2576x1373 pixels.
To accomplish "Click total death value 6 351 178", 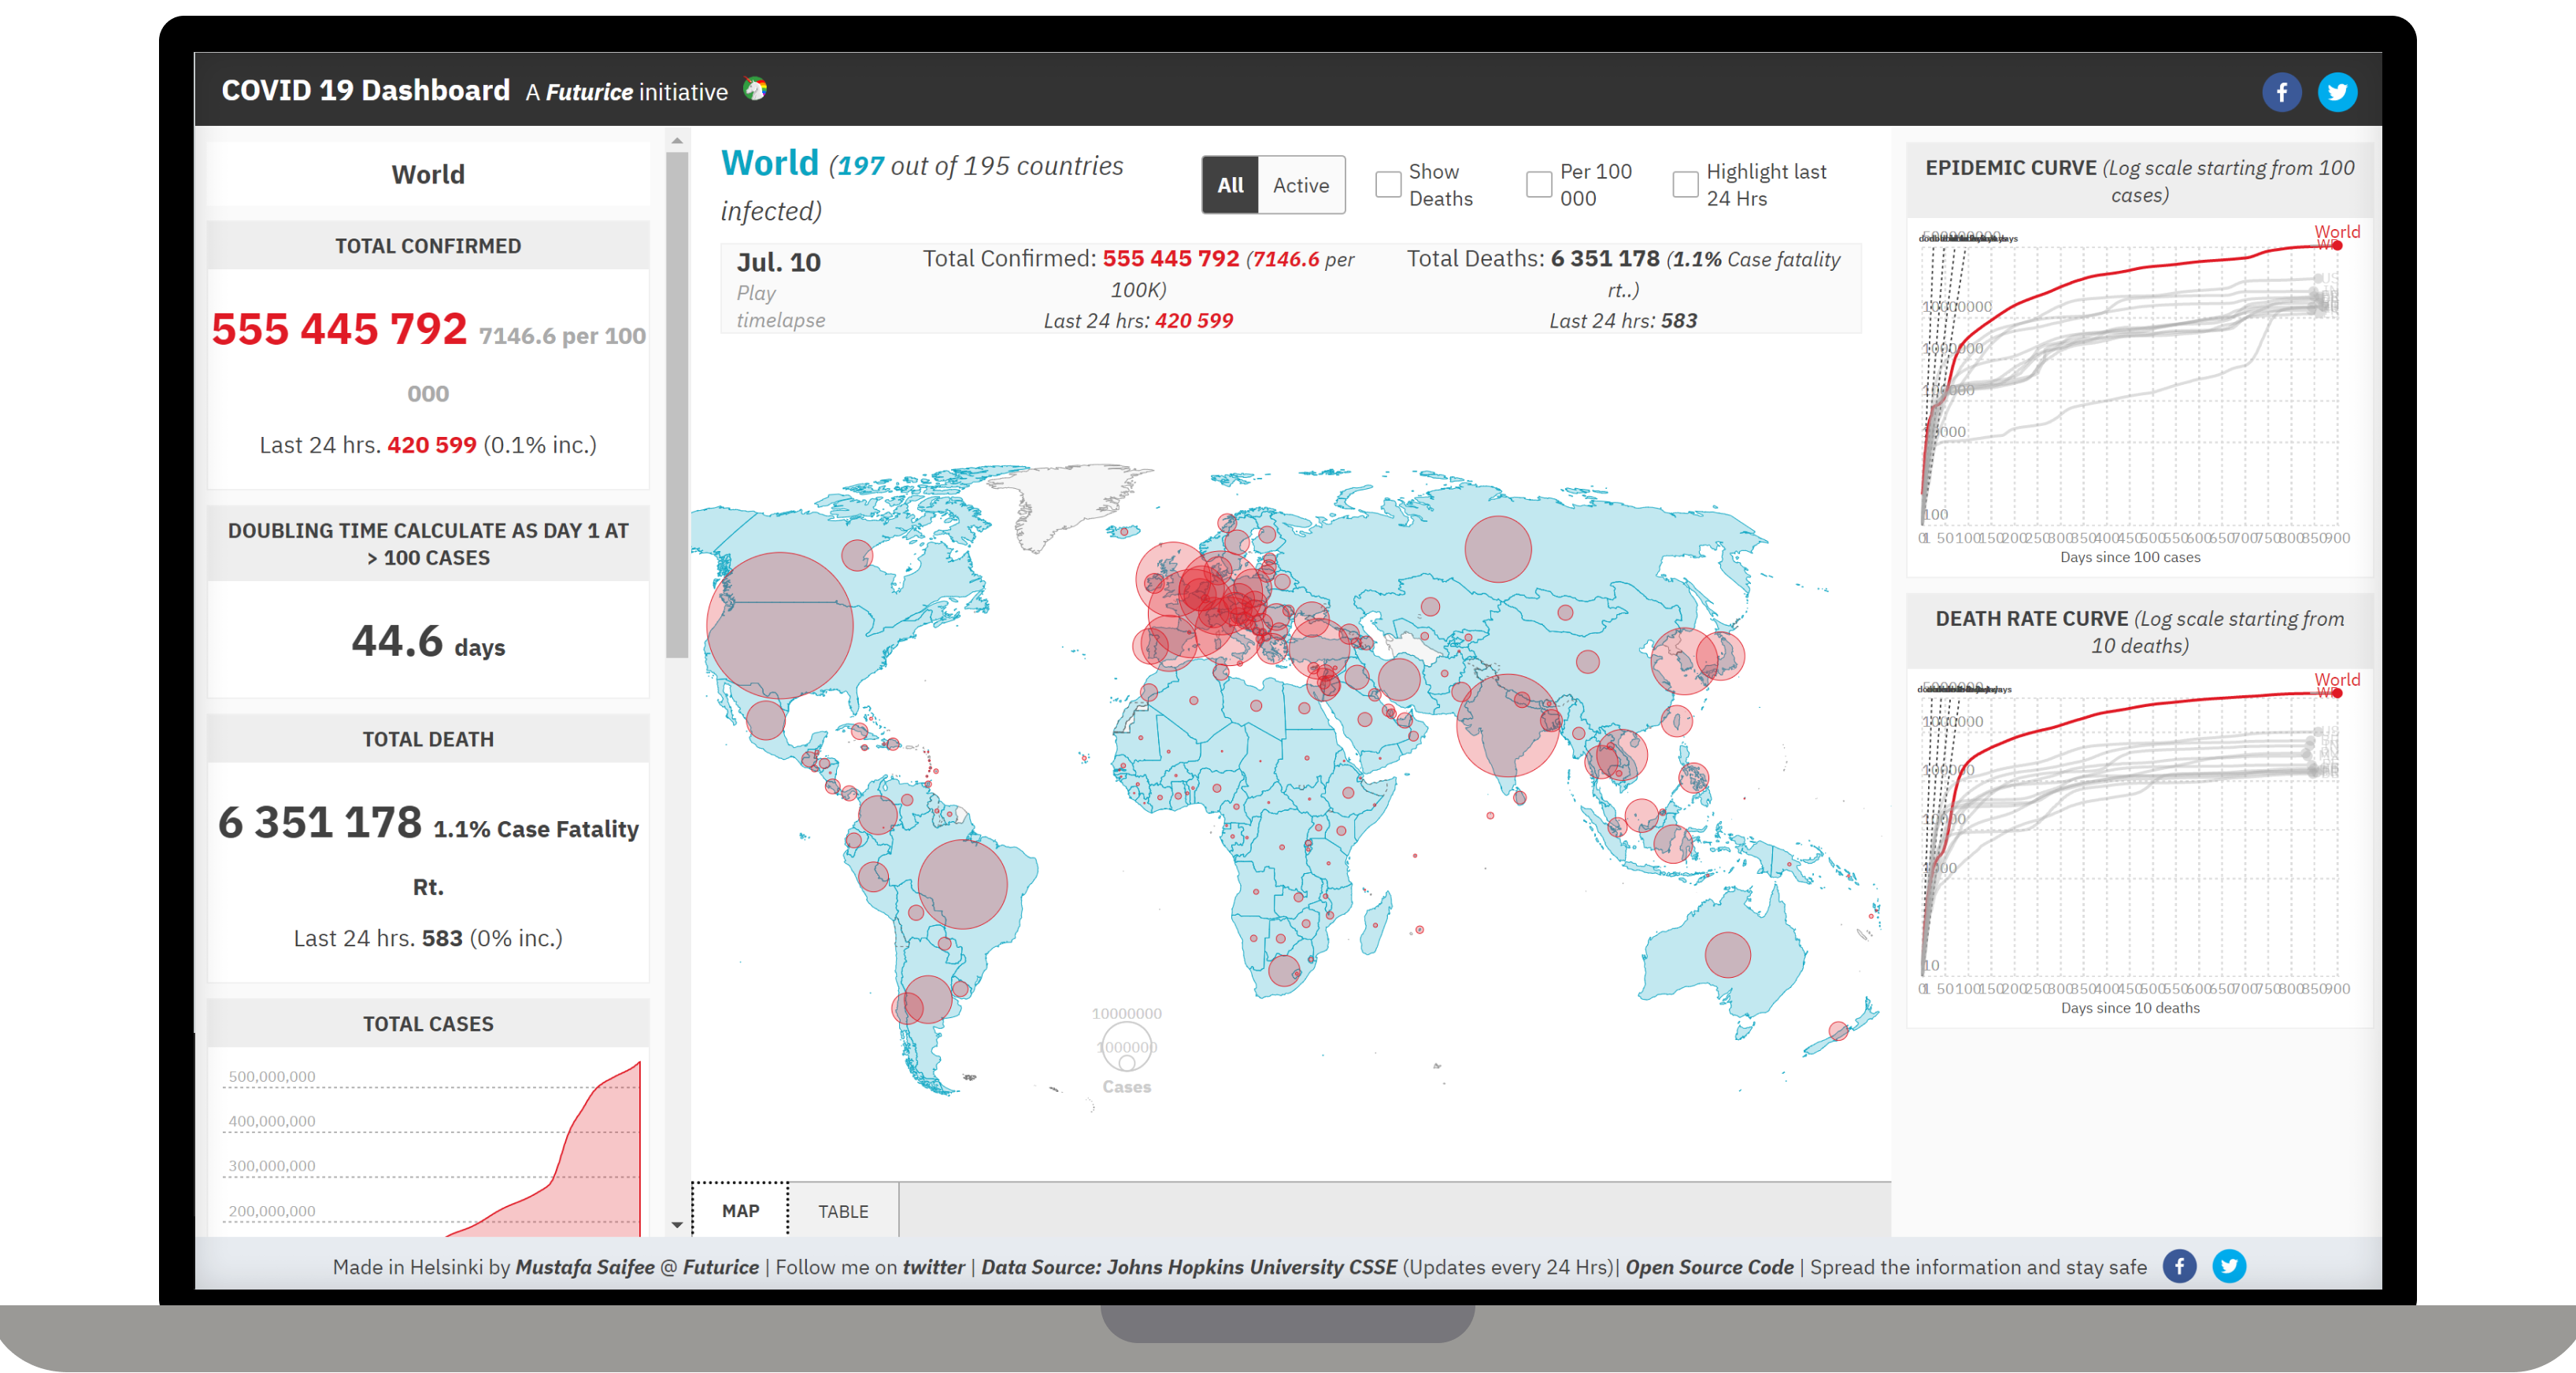I will (x=320, y=822).
